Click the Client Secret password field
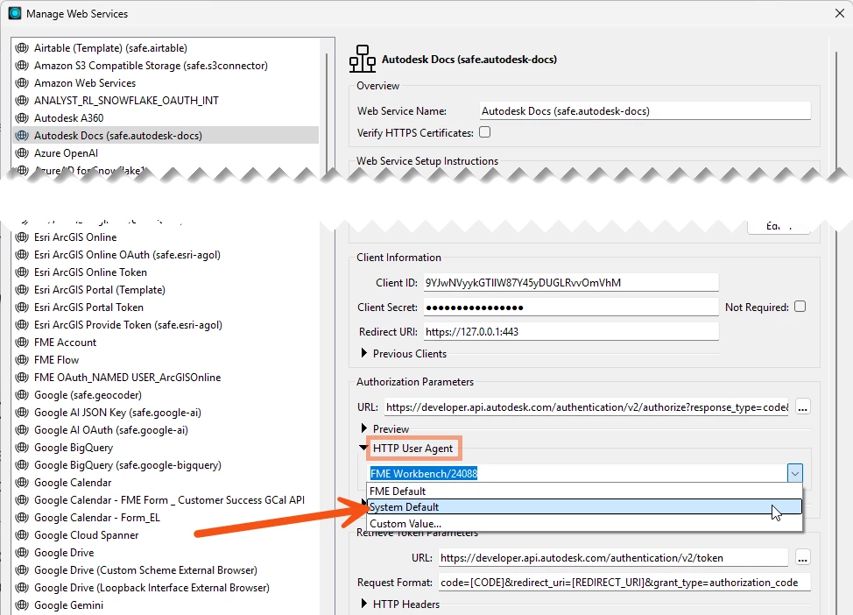 [x=571, y=307]
